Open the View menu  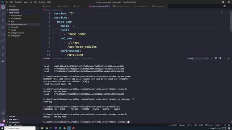(x=26, y=2)
